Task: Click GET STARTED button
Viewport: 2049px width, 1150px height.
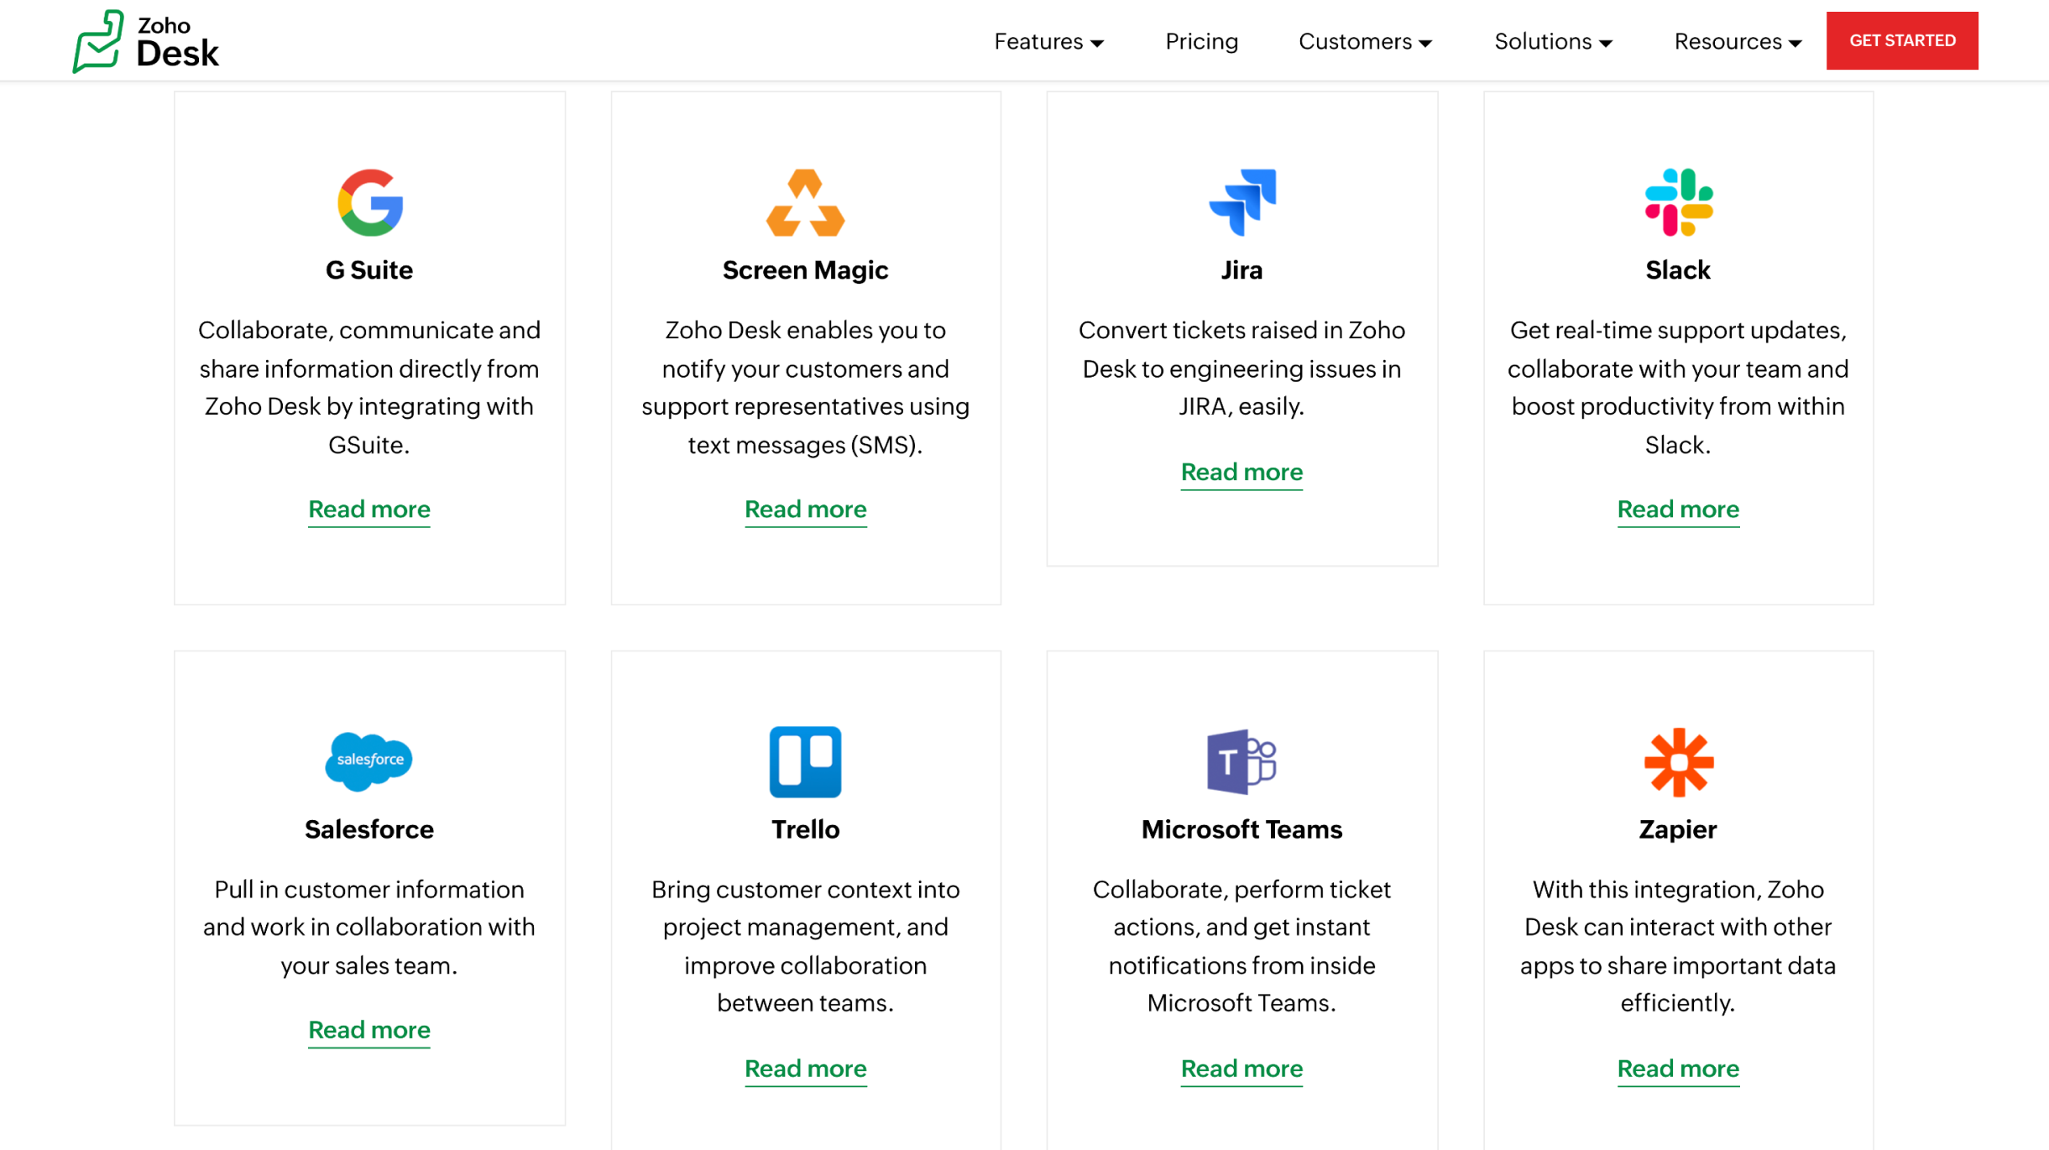Action: click(x=1903, y=39)
